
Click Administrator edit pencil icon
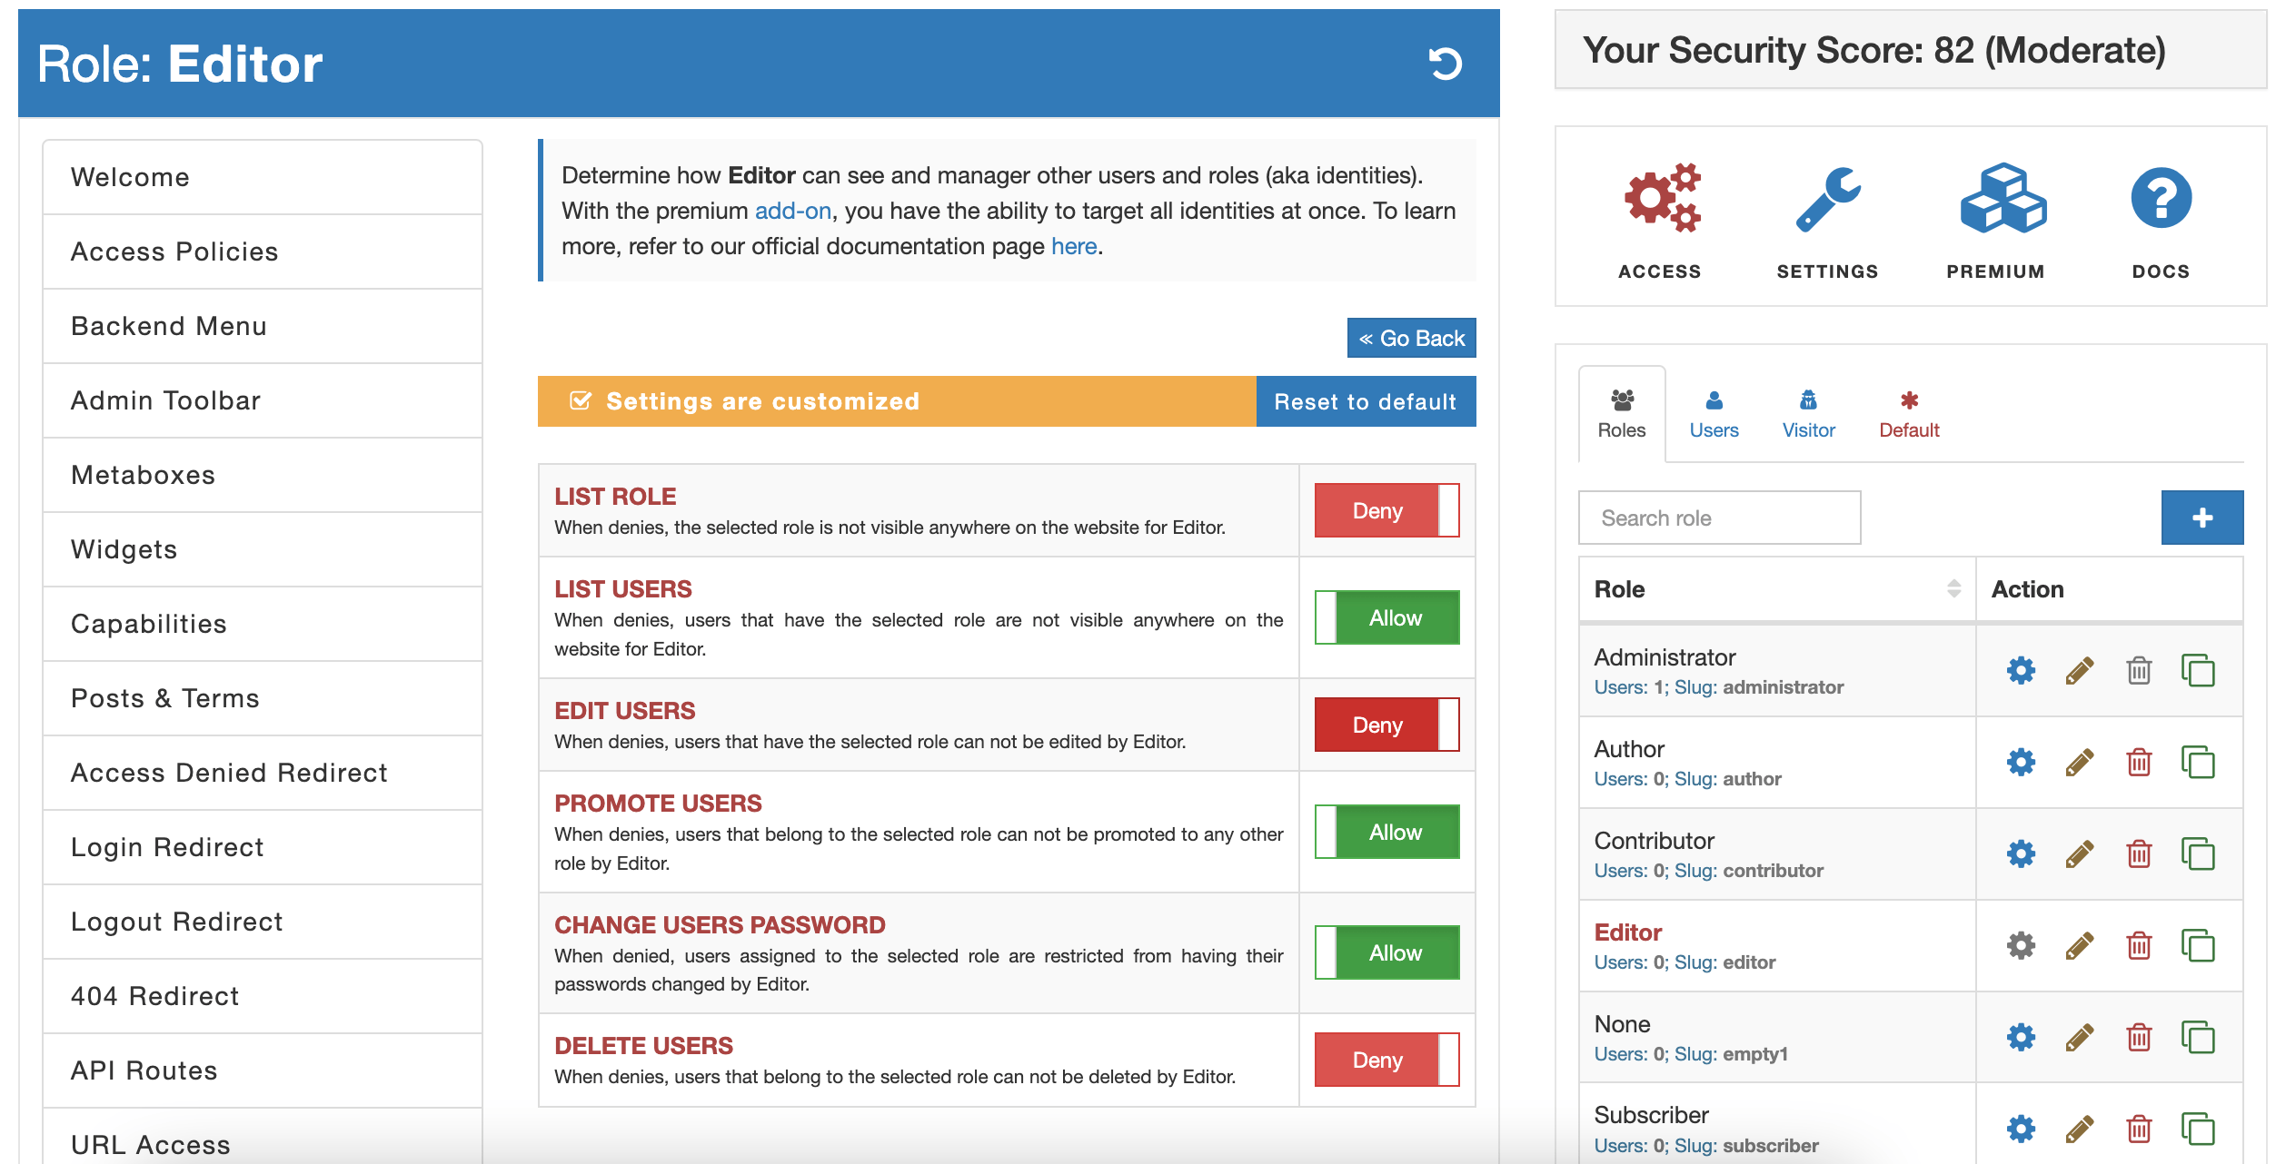(x=2080, y=671)
